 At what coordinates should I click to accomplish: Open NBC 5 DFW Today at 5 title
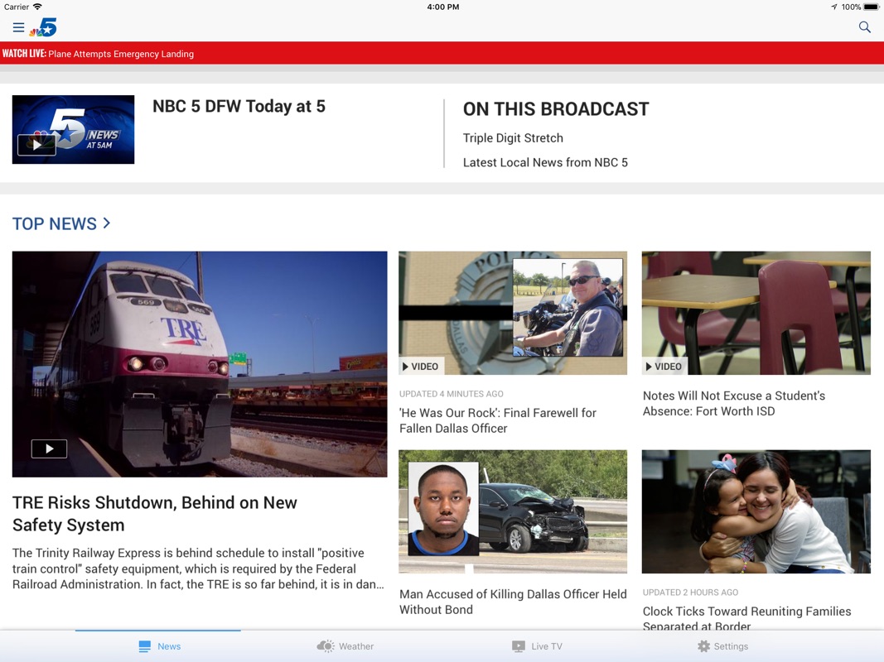click(x=239, y=107)
